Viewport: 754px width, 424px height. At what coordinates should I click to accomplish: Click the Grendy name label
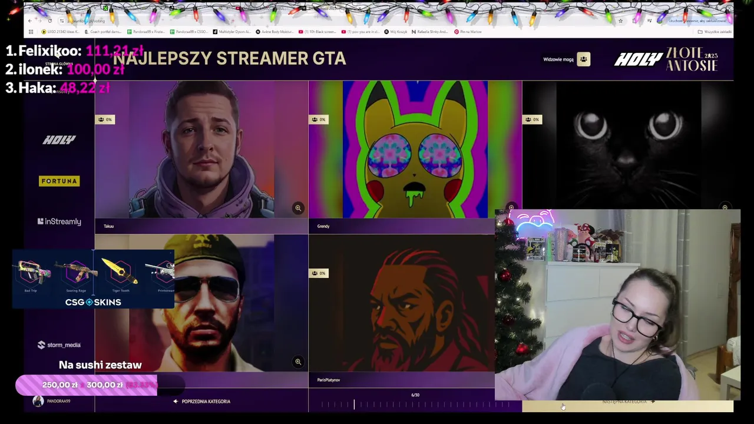tap(323, 226)
